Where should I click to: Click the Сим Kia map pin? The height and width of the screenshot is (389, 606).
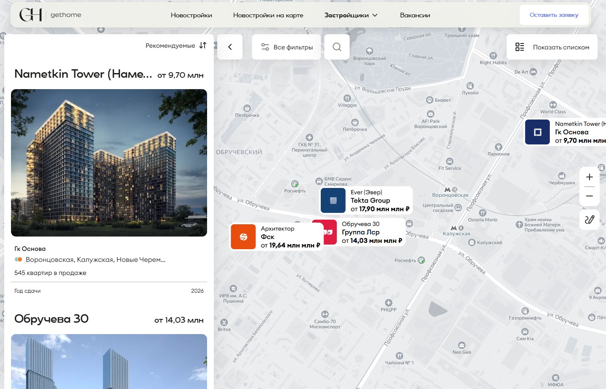525,332
